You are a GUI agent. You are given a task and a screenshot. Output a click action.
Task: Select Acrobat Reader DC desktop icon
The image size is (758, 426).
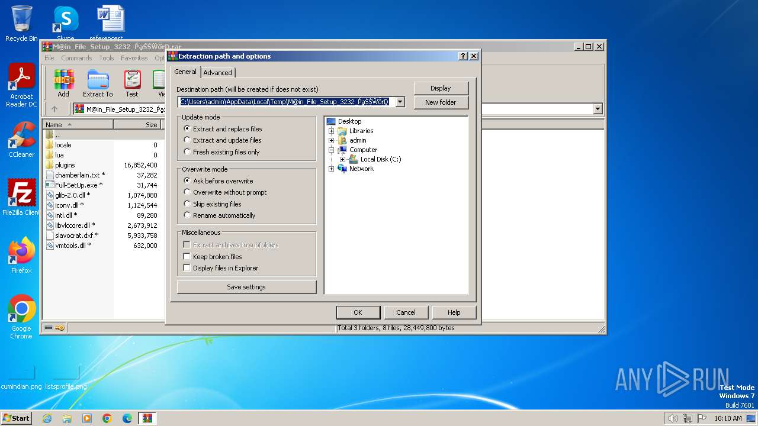tap(21, 86)
